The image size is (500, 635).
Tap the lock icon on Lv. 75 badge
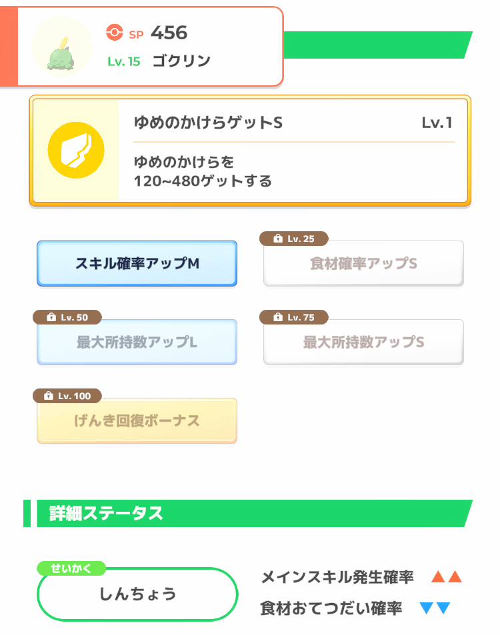click(278, 317)
